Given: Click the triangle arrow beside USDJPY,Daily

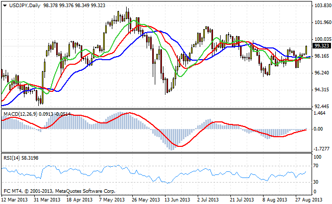Looking at the screenshot, I should tap(5, 6).
